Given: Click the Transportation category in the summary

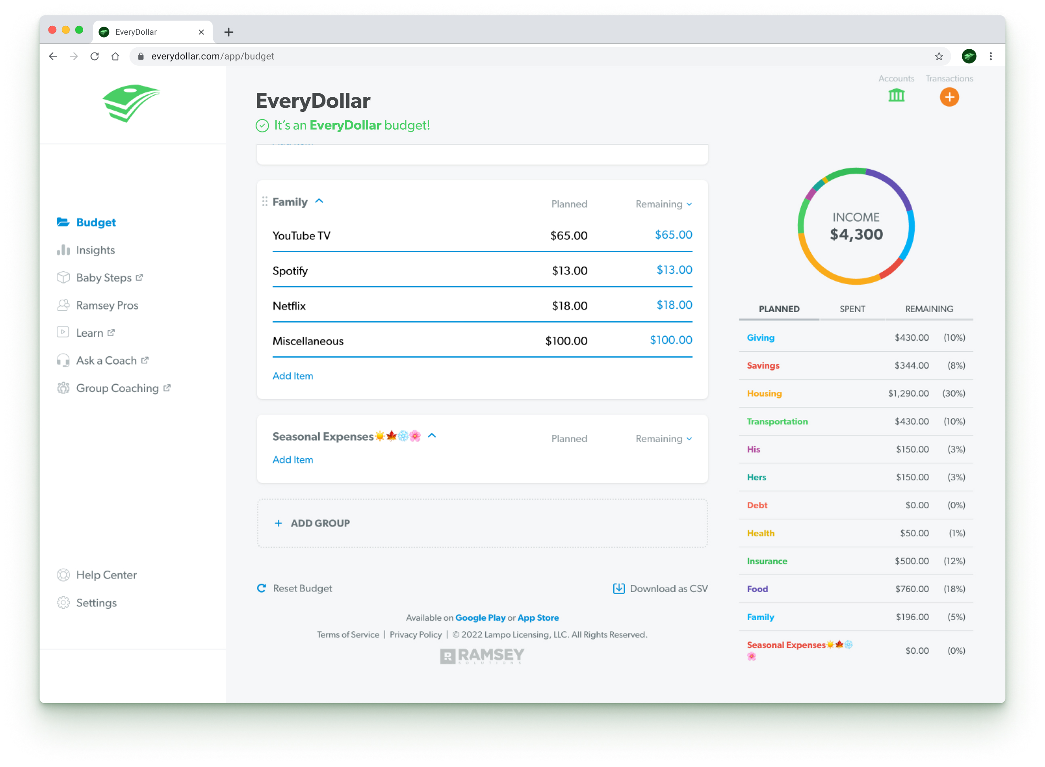Looking at the screenshot, I should [777, 421].
